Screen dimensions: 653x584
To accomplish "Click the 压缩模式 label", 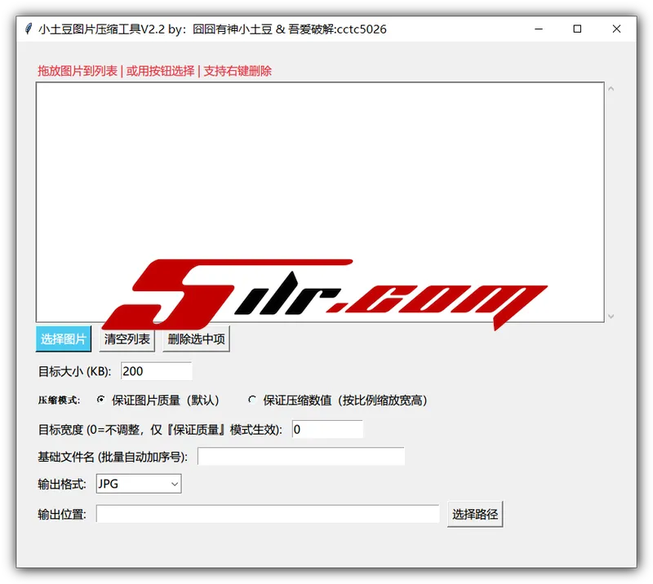I will [59, 400].
